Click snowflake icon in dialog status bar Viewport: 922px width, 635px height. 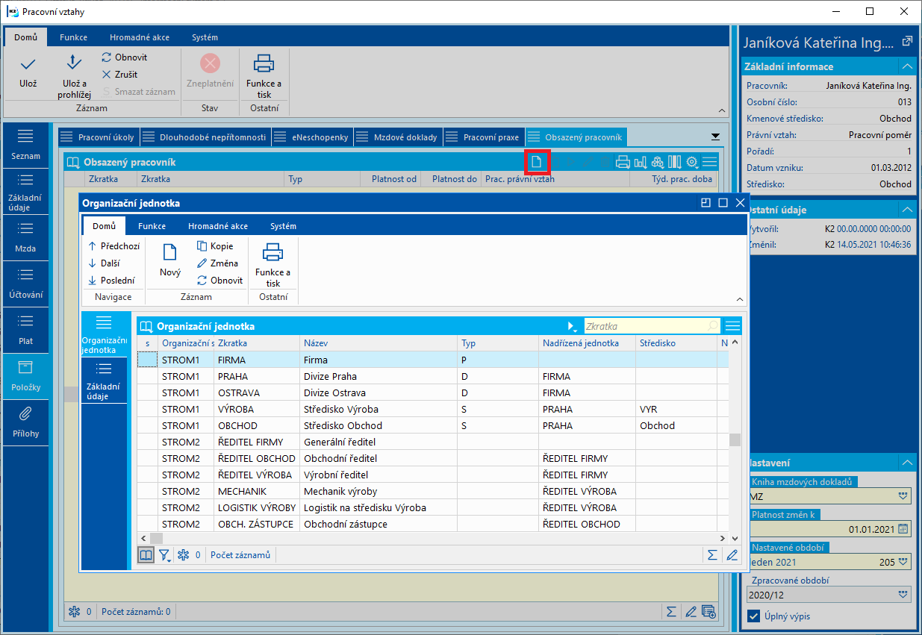[183, 555]
